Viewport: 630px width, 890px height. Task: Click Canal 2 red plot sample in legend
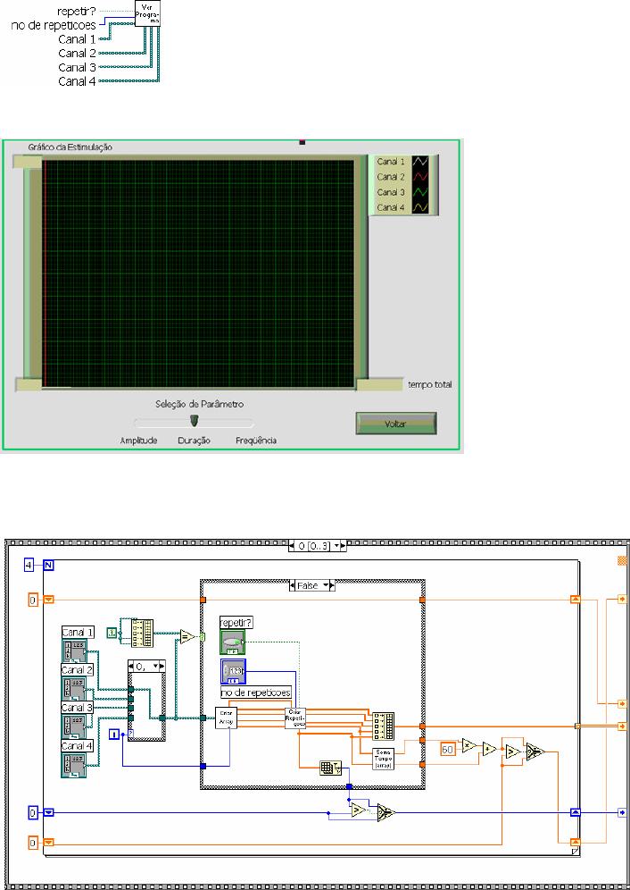pyautogui.click(x=419, y=177)
